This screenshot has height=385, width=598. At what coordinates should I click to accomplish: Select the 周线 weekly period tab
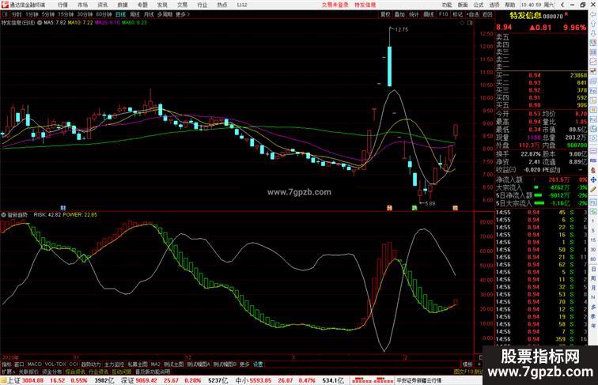pyautogui.click(x=134, y=14)
